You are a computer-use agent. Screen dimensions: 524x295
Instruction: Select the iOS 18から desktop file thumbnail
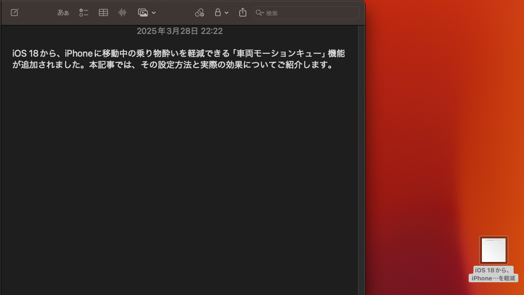(x=494, y=250)
